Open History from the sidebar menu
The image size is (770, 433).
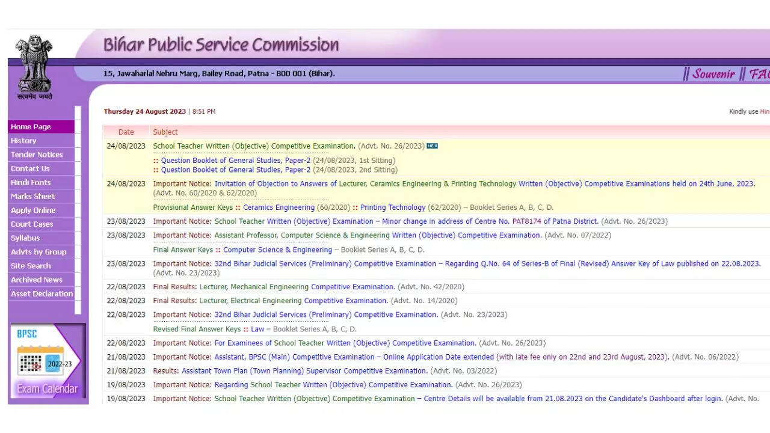tap(23, 141)
